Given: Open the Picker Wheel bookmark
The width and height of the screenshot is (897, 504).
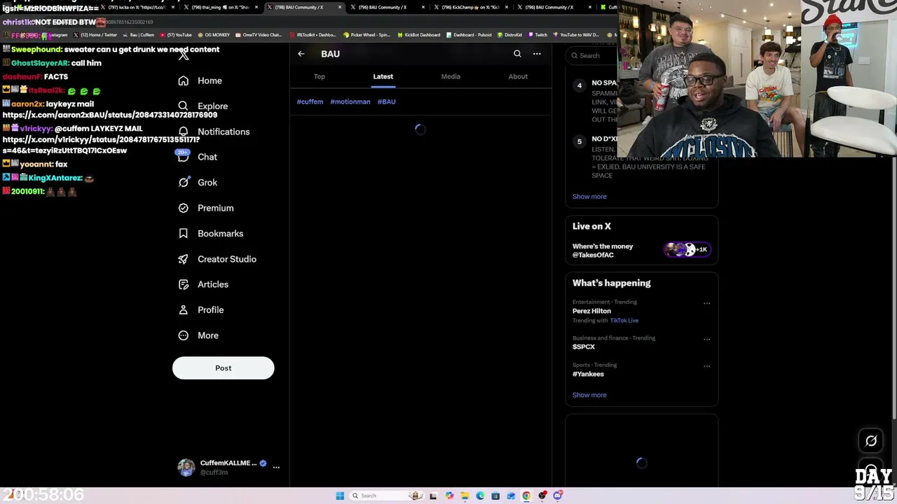Looking at the screenshot, I should click(x=368, y=35).
